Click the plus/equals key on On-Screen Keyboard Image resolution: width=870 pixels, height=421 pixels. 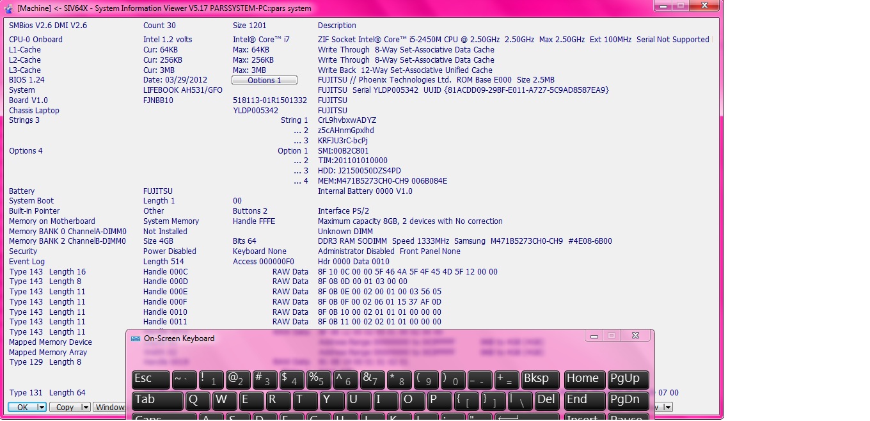click(507, 379)
